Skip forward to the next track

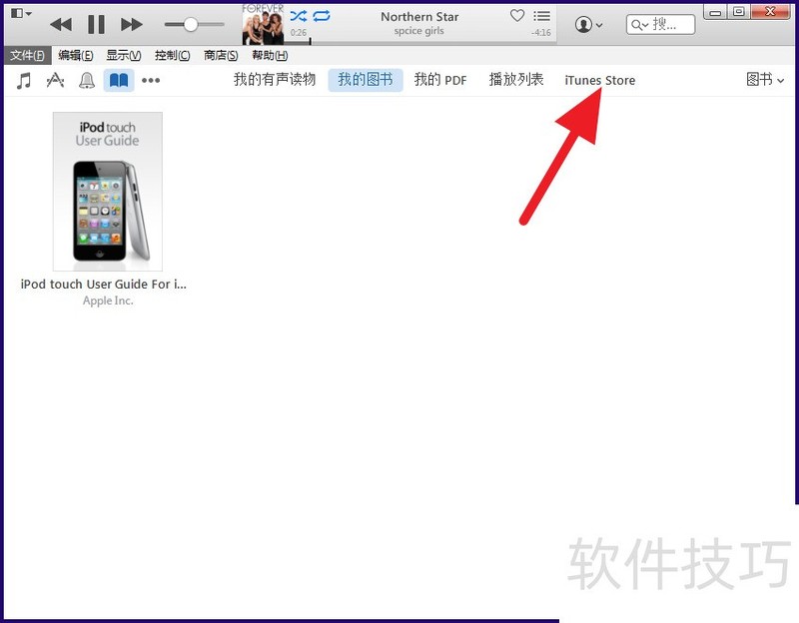[132, 24]
